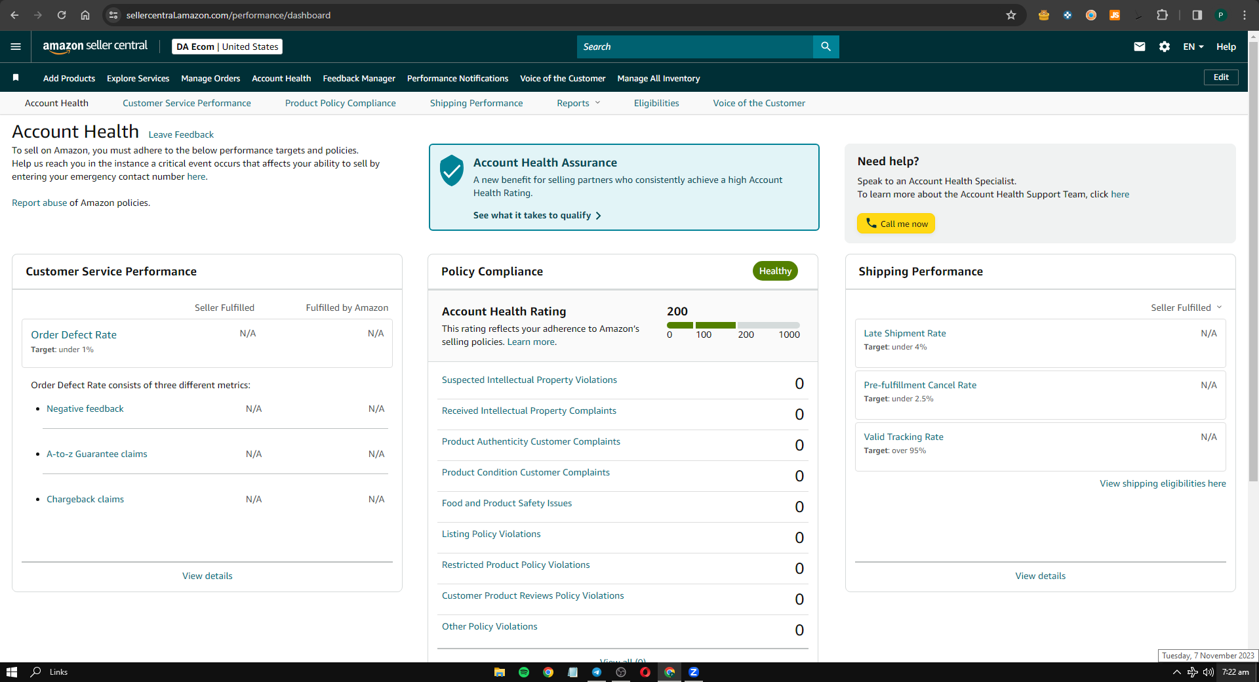Click the Account Health Rating progress bar

[x=733, y=325]
